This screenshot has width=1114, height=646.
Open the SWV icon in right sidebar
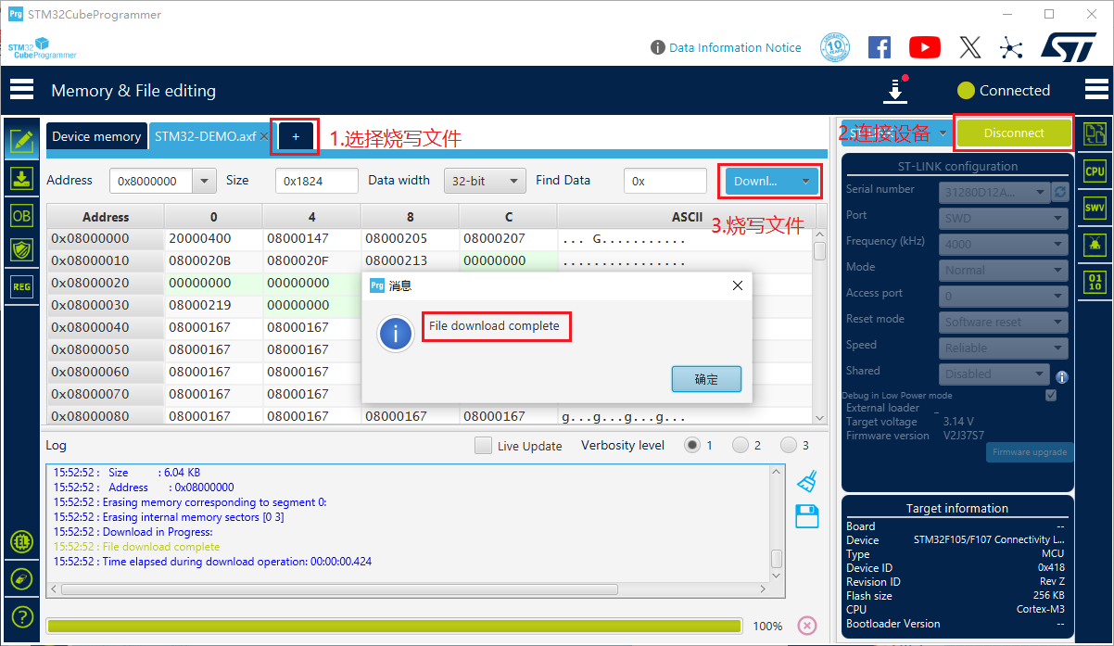click(1095, 209)
